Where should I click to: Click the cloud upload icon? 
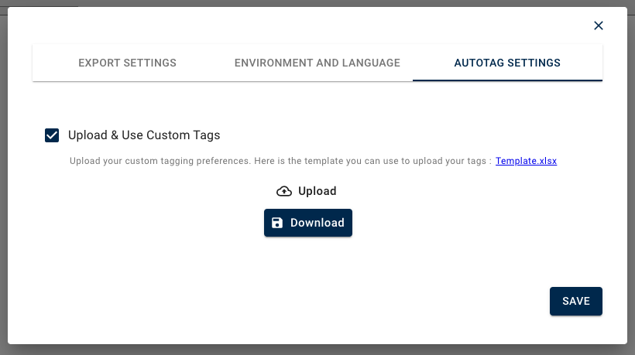click(x=284, y=191)
